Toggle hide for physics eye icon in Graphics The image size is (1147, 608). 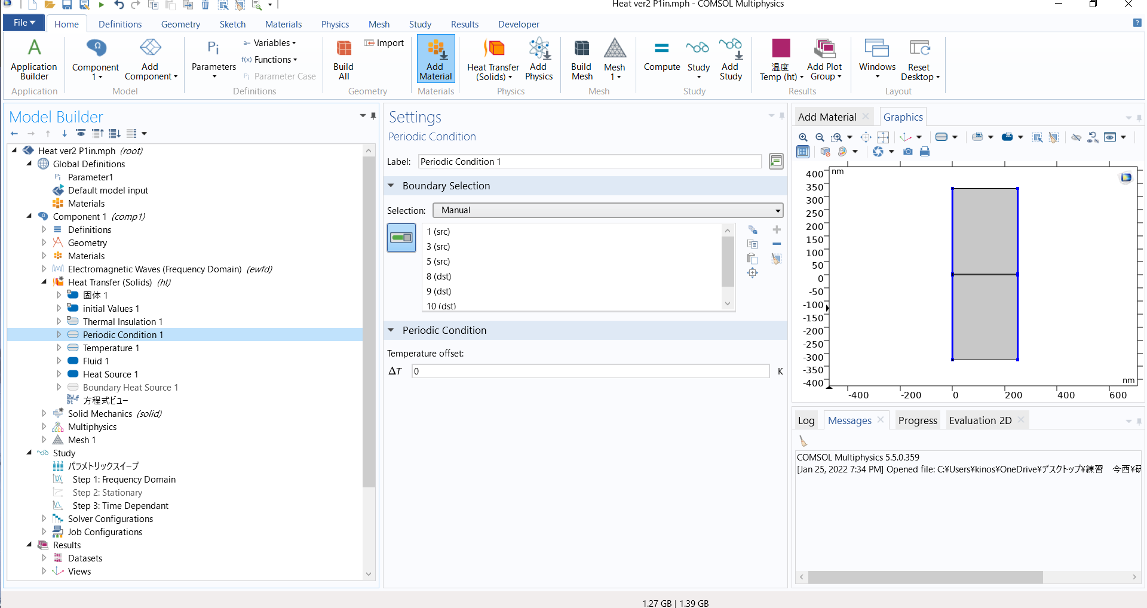(x=1076, y=137)
